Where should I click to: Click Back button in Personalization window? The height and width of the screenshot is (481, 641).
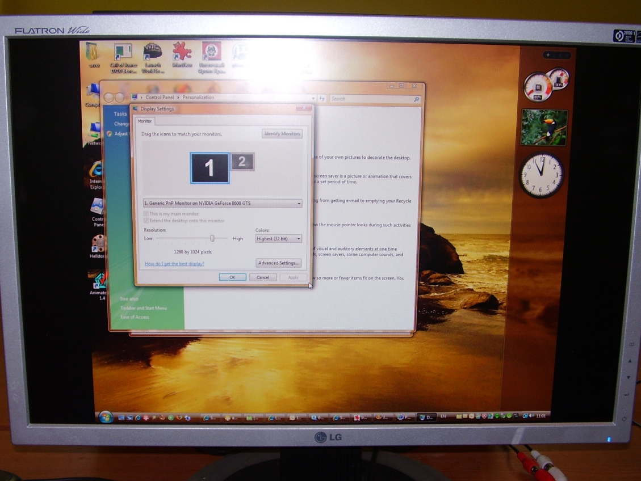click(109, 98)
